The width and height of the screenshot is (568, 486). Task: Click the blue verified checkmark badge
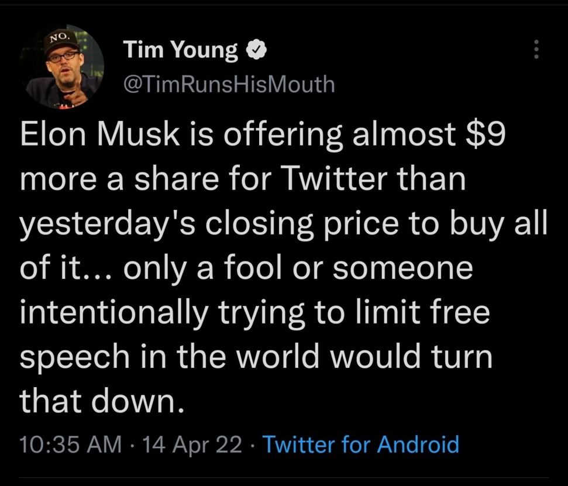(x=256, y=50)
